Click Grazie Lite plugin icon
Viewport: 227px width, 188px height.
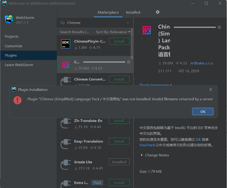click(66, 165)
